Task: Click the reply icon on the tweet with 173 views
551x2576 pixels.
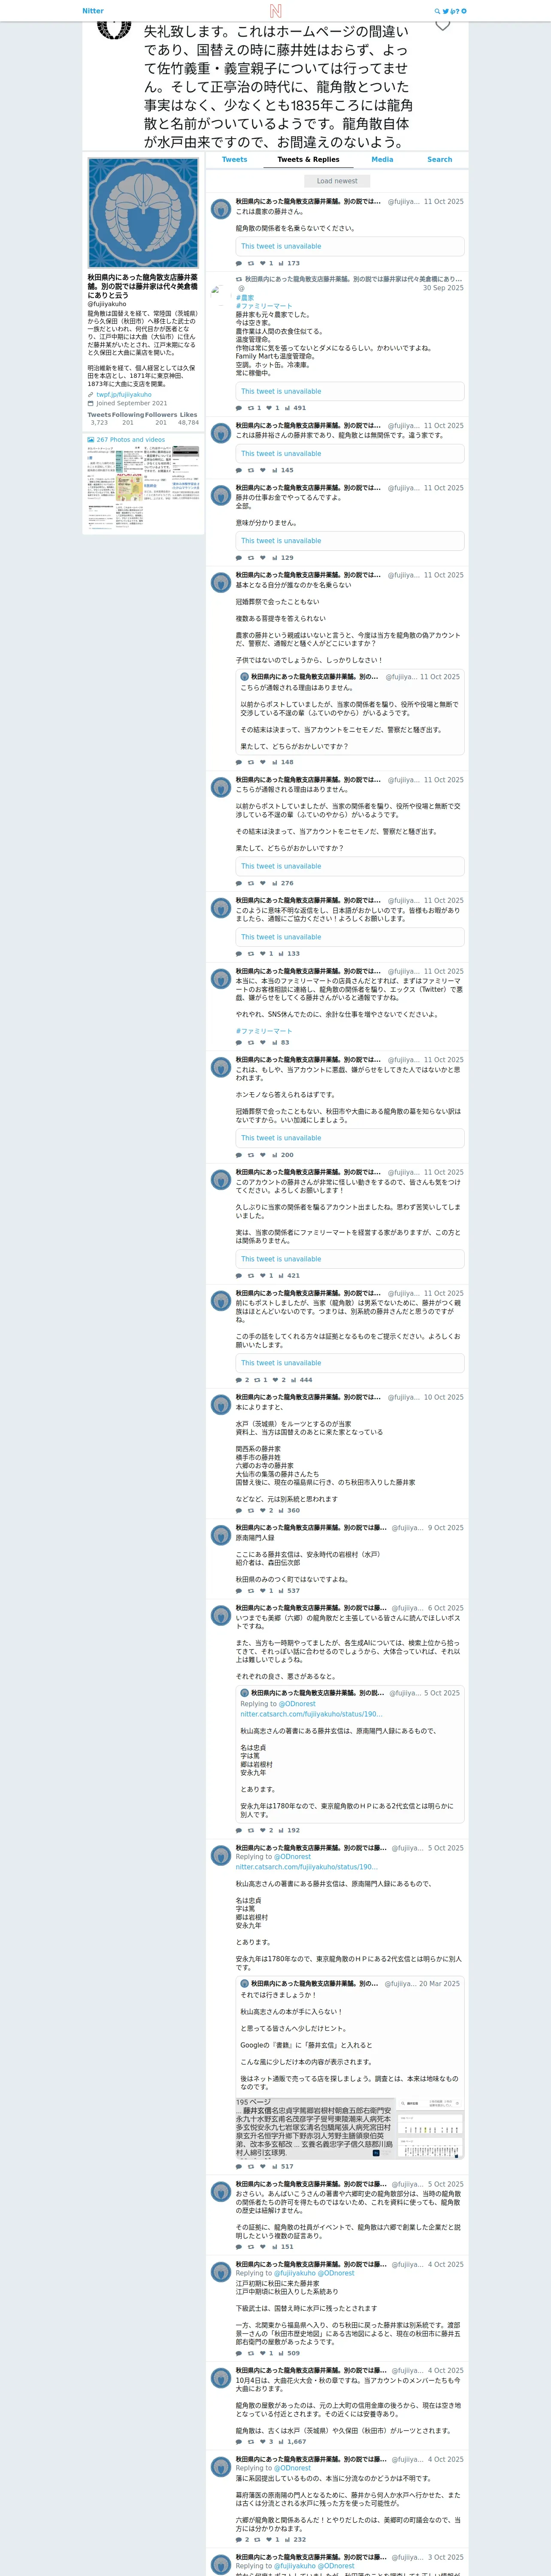Action: click(238, 264)
